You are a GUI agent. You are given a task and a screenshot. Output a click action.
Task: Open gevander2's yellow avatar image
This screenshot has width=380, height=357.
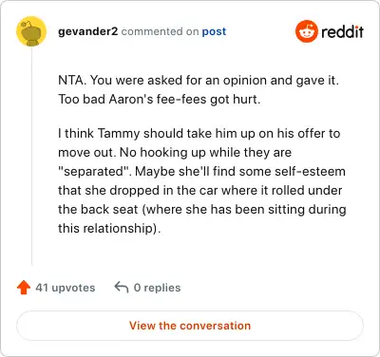pos(31,31)
